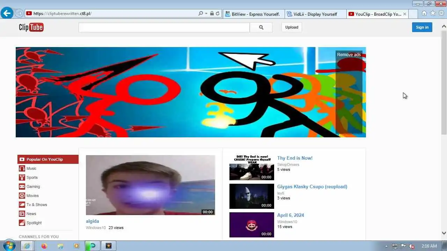The width and height of the screenshot is (447, 251).
Task: Switch to the VidLii - Display Yourself tab
Action: tap(316, 14)
